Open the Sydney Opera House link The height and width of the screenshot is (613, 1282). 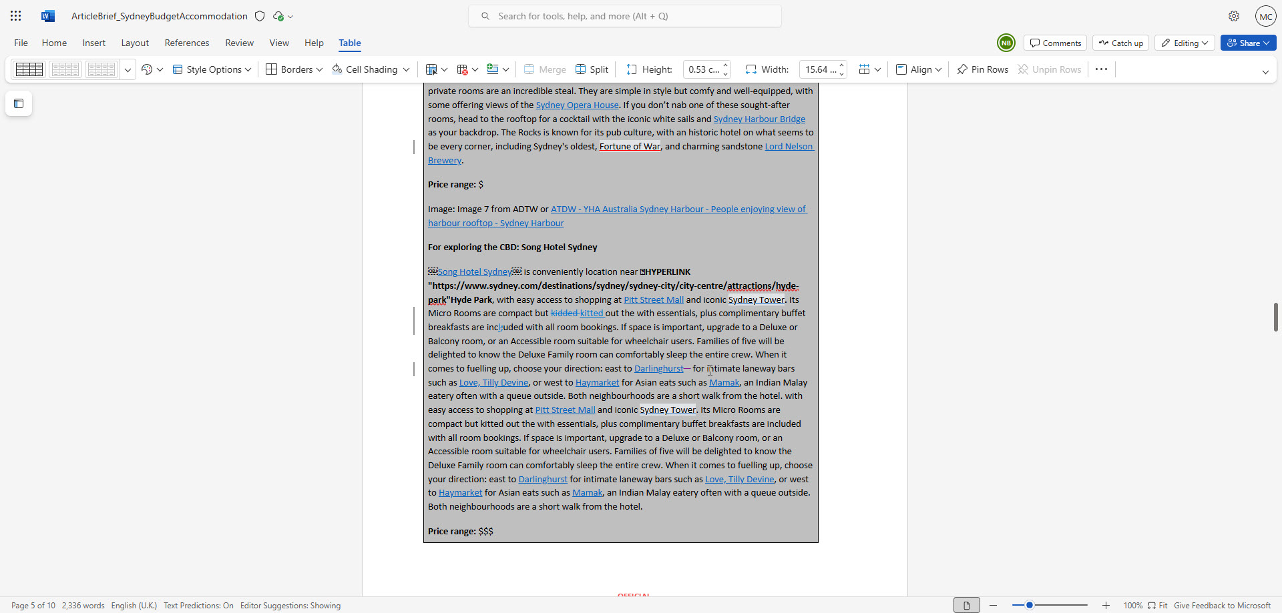[577, 105]
